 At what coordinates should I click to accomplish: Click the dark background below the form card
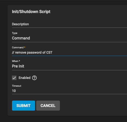(x=63, y=119)
